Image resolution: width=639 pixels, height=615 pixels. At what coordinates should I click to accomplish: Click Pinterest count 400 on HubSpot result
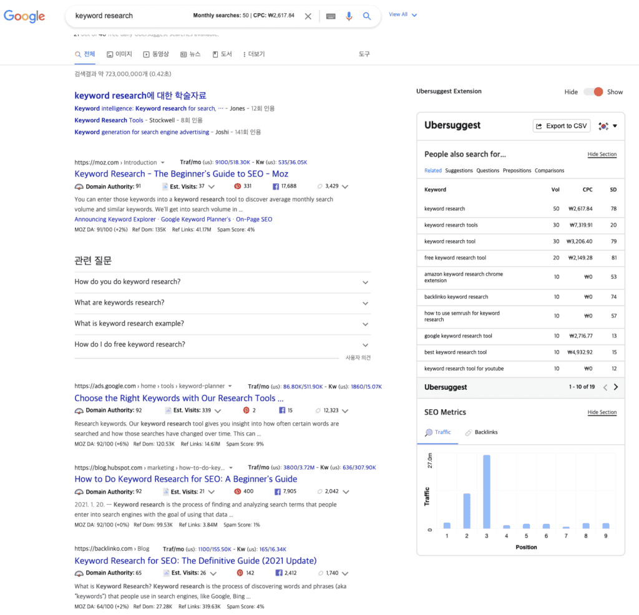(x=238, y=492)
